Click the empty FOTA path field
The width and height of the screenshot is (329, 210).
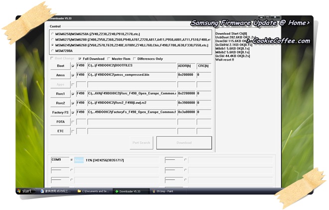(132, 122)
